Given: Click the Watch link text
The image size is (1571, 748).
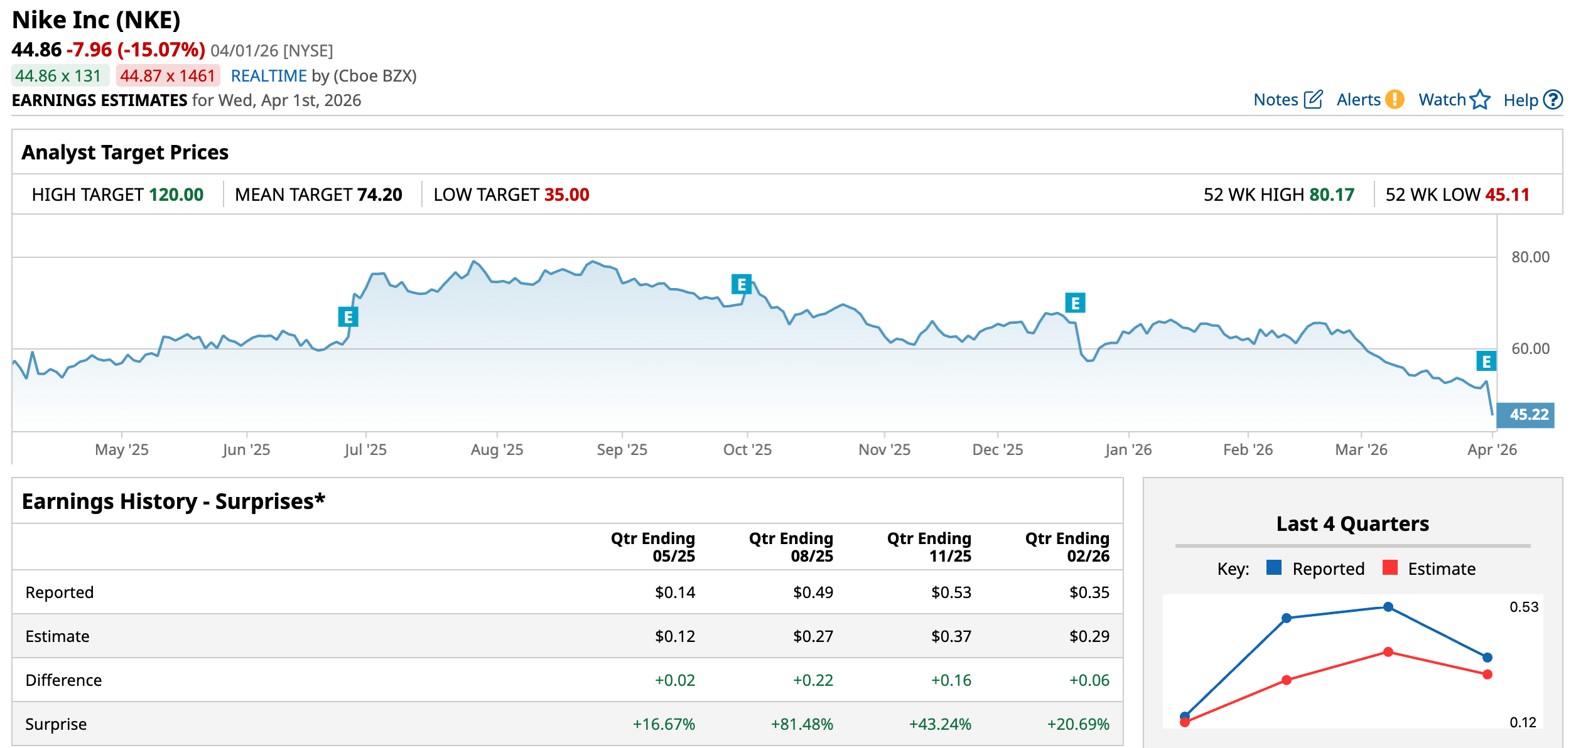Looking at the screenshot, I should click(1442, 100).
